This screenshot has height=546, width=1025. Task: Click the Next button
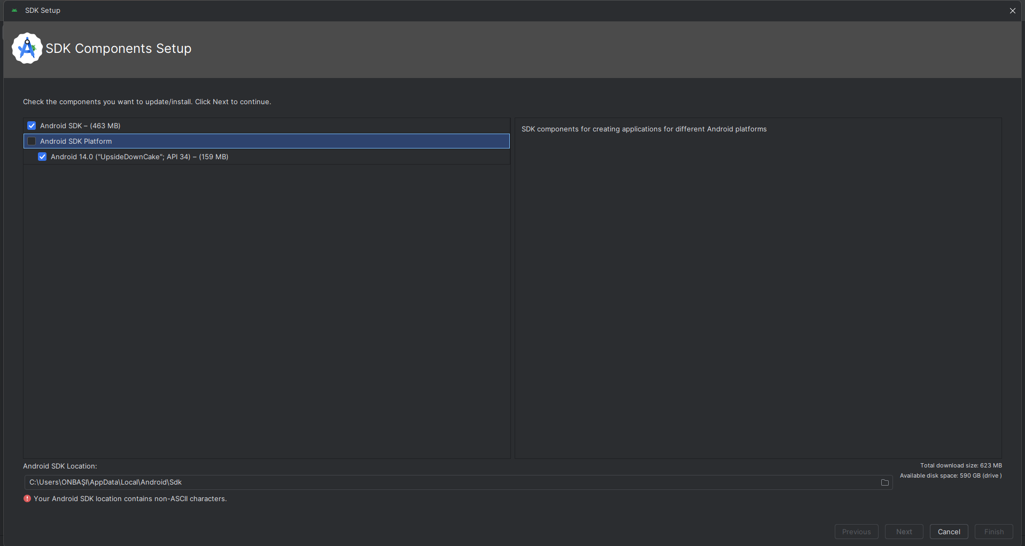[904, 532]
